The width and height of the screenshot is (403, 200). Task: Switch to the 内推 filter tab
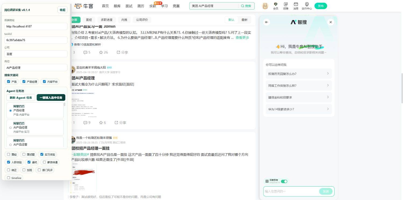coord(124,20)
